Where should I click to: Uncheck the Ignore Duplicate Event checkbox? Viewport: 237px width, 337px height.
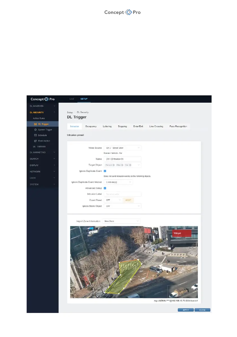click(105, 171)
